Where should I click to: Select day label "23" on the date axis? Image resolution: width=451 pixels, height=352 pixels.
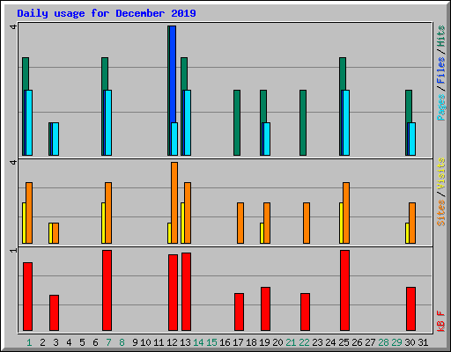(317, 342)
